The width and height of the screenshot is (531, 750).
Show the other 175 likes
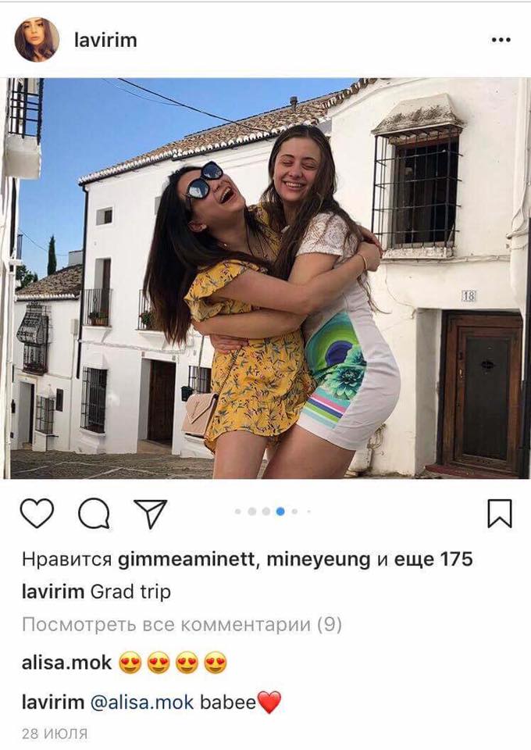(x=433, y=559)
